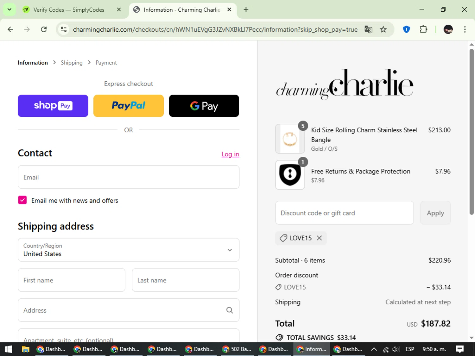This screenshot has height=356, width=475.
Task: Go back to previous page
Action: tap(10, 29)
